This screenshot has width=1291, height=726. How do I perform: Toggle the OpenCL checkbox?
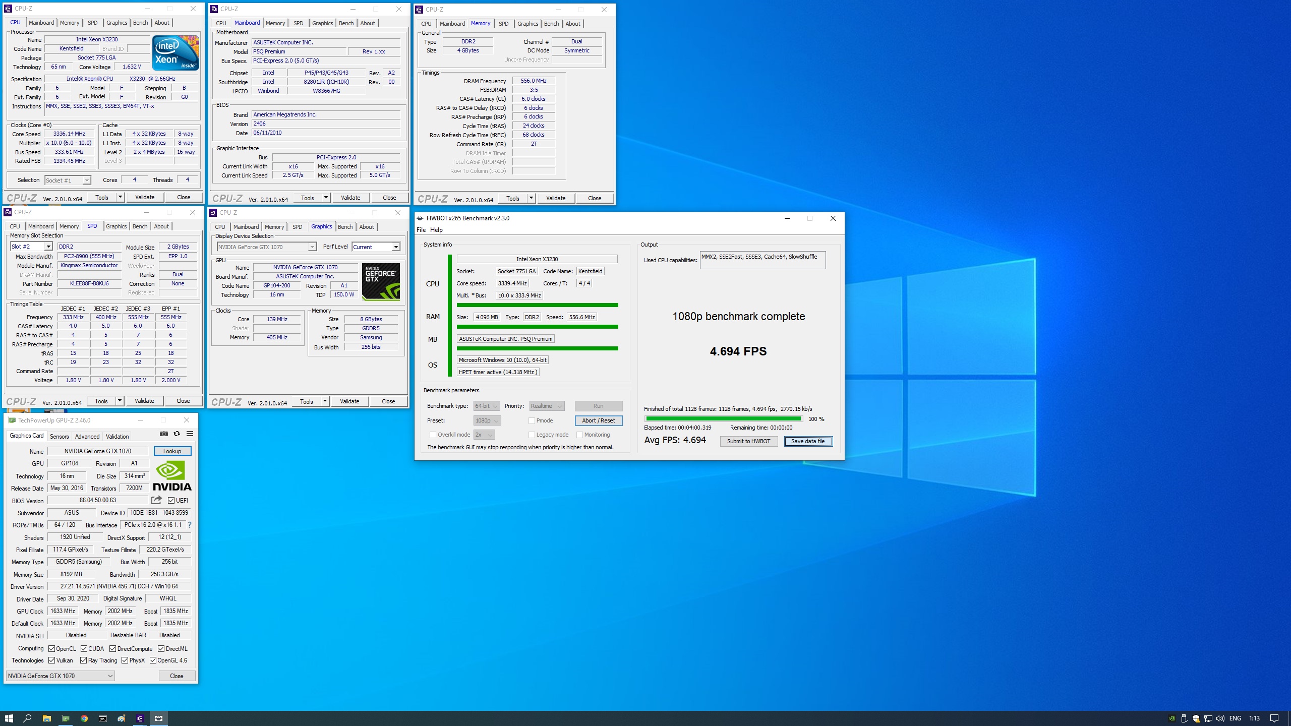coord(52,649)
